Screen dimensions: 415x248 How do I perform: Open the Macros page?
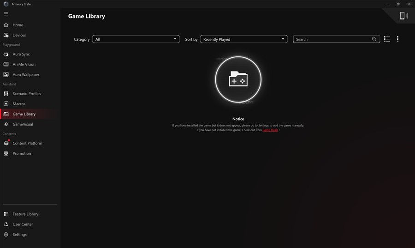(19, 104)
